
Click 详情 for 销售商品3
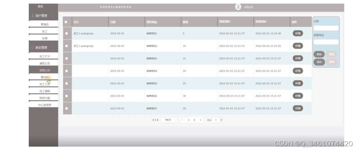tap(298, 58)
